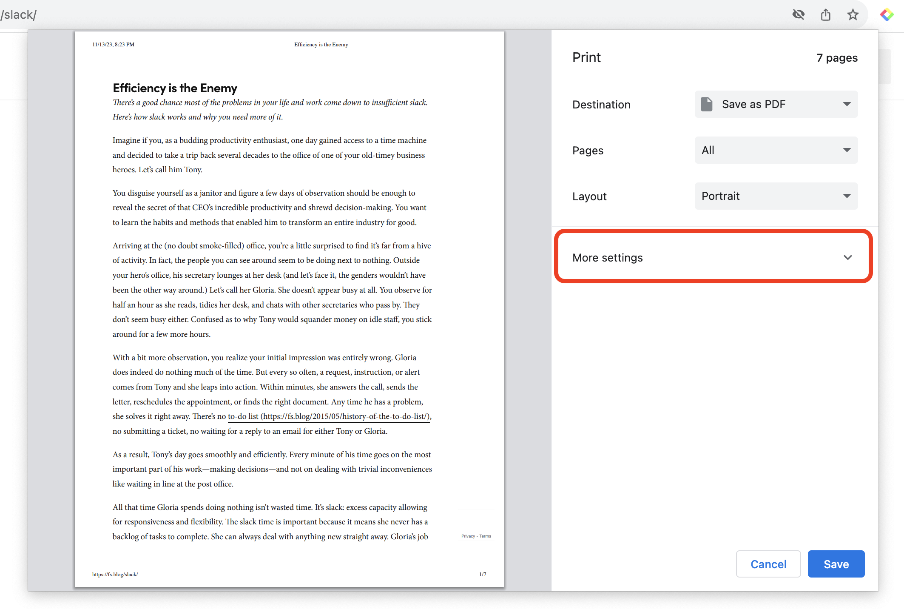Click the Efficiency is the Enemy title

click(x=175, y=88)
